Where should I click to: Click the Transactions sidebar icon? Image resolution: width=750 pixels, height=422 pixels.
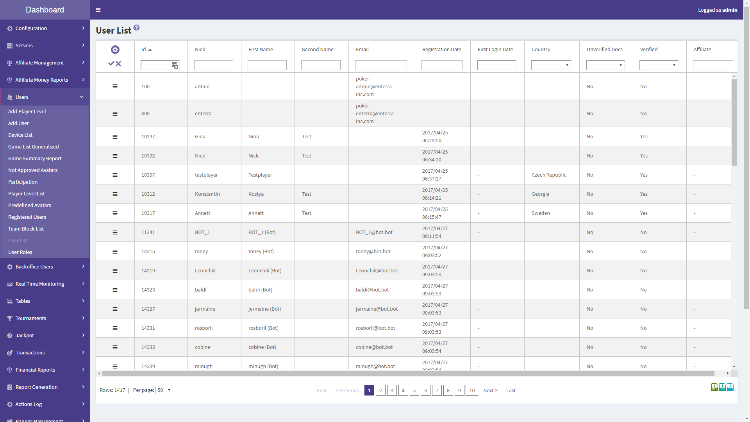point(9,352)
